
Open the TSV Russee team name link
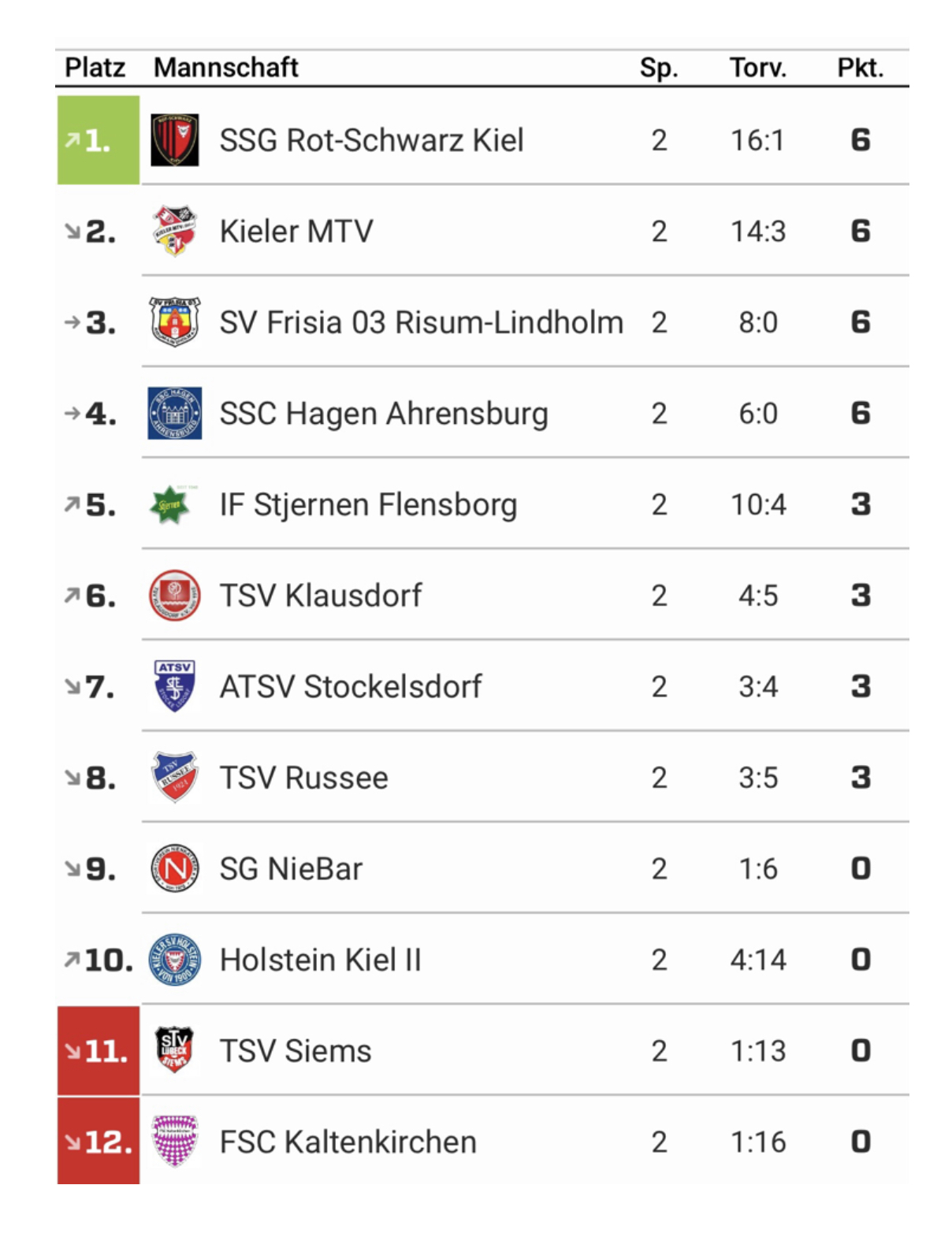303,778
